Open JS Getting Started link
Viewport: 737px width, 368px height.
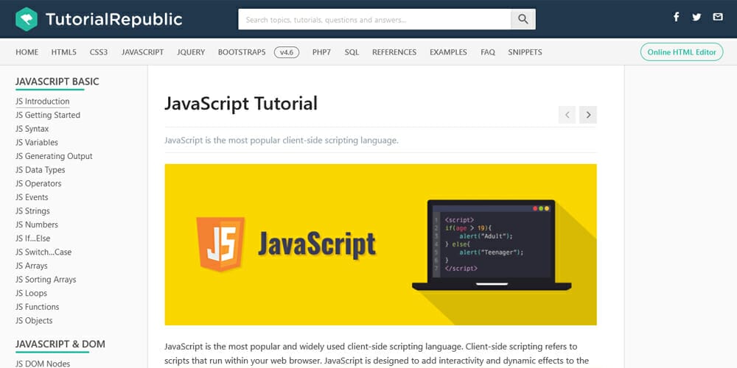tap(48, 115)
